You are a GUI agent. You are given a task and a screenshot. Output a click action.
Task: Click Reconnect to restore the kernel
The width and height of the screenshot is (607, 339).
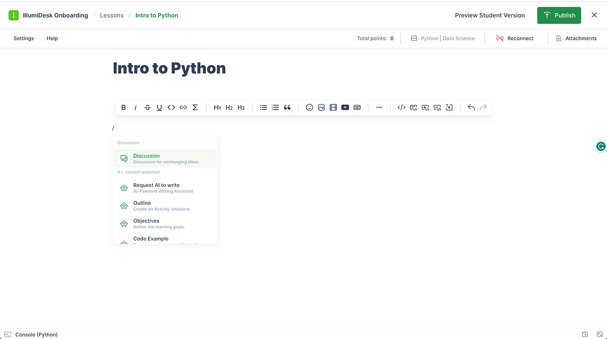coord(515,38)
